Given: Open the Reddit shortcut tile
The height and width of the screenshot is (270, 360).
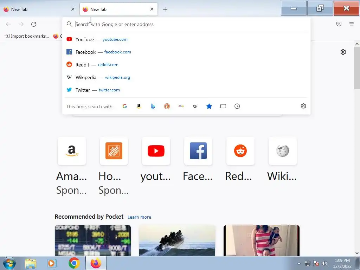Looking at the screenshot, I should tap(240, 151).
